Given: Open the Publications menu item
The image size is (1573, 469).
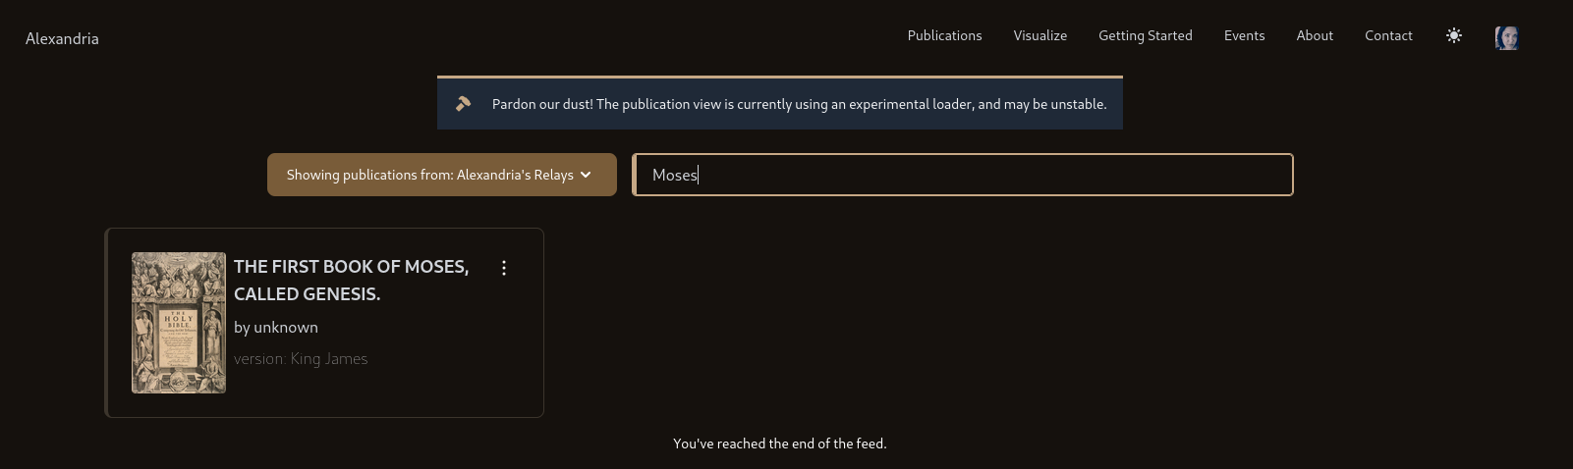Looking at the screenshot, I should coord(944,35).
